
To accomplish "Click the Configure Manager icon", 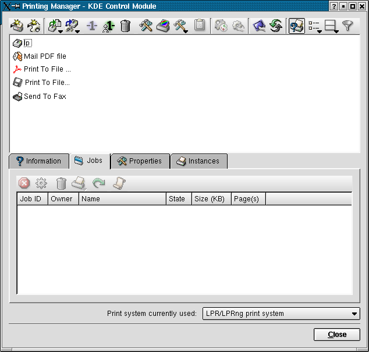I will coord(259,26).
